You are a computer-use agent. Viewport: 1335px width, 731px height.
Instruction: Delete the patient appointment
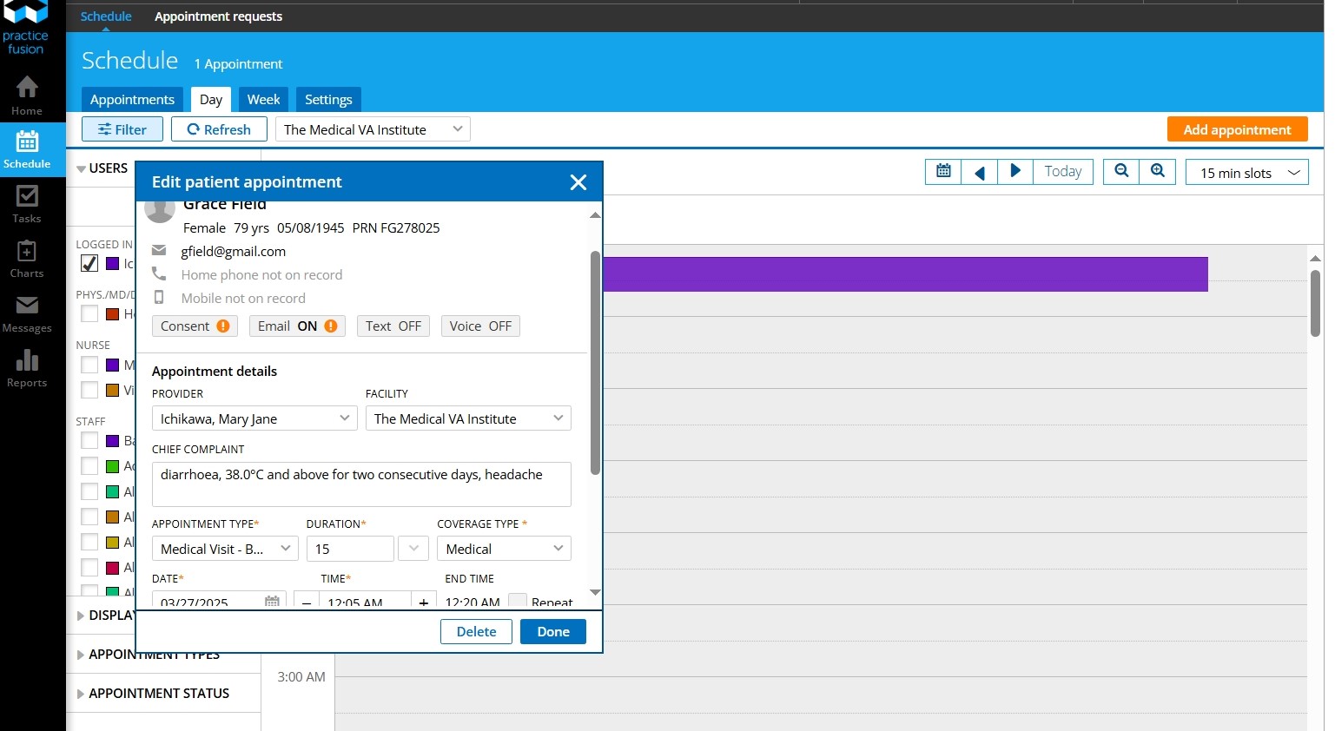click(x=476, y=631)
